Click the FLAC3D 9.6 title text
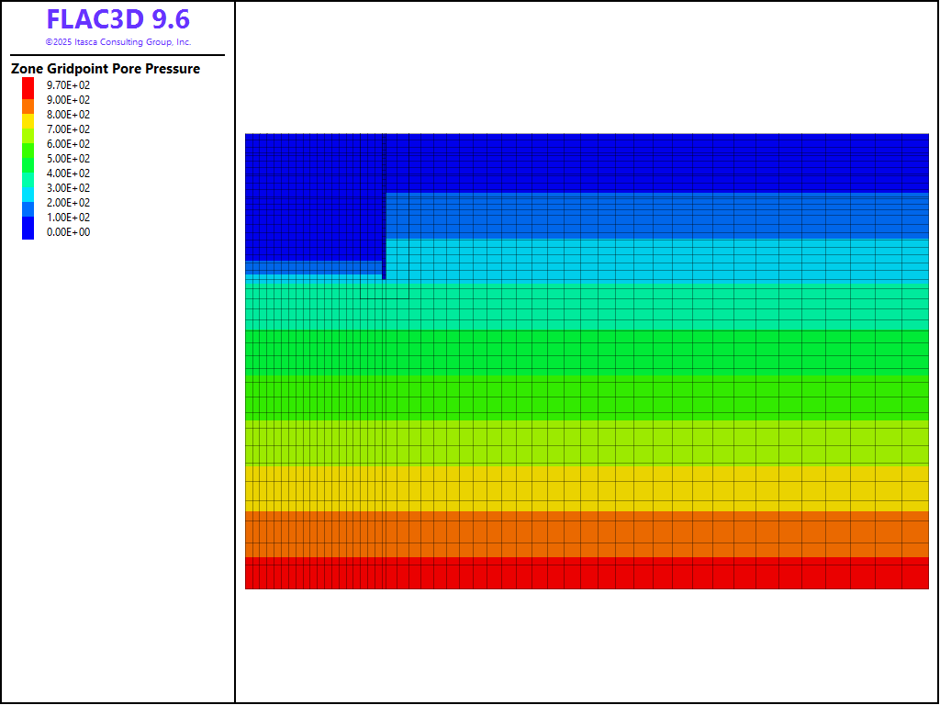This screenshot has width=940, height=705. [x=118, y=19]
